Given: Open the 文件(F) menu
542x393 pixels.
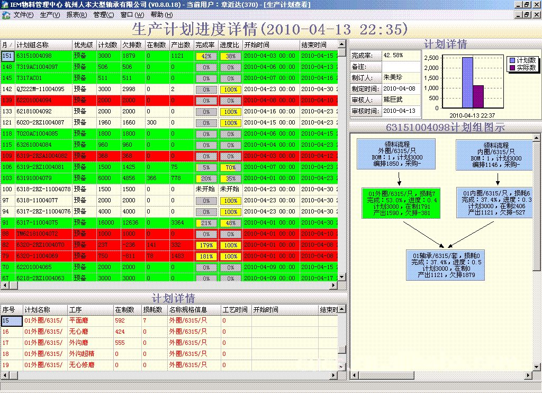Looking at the screenshot, I should (23, 15).
